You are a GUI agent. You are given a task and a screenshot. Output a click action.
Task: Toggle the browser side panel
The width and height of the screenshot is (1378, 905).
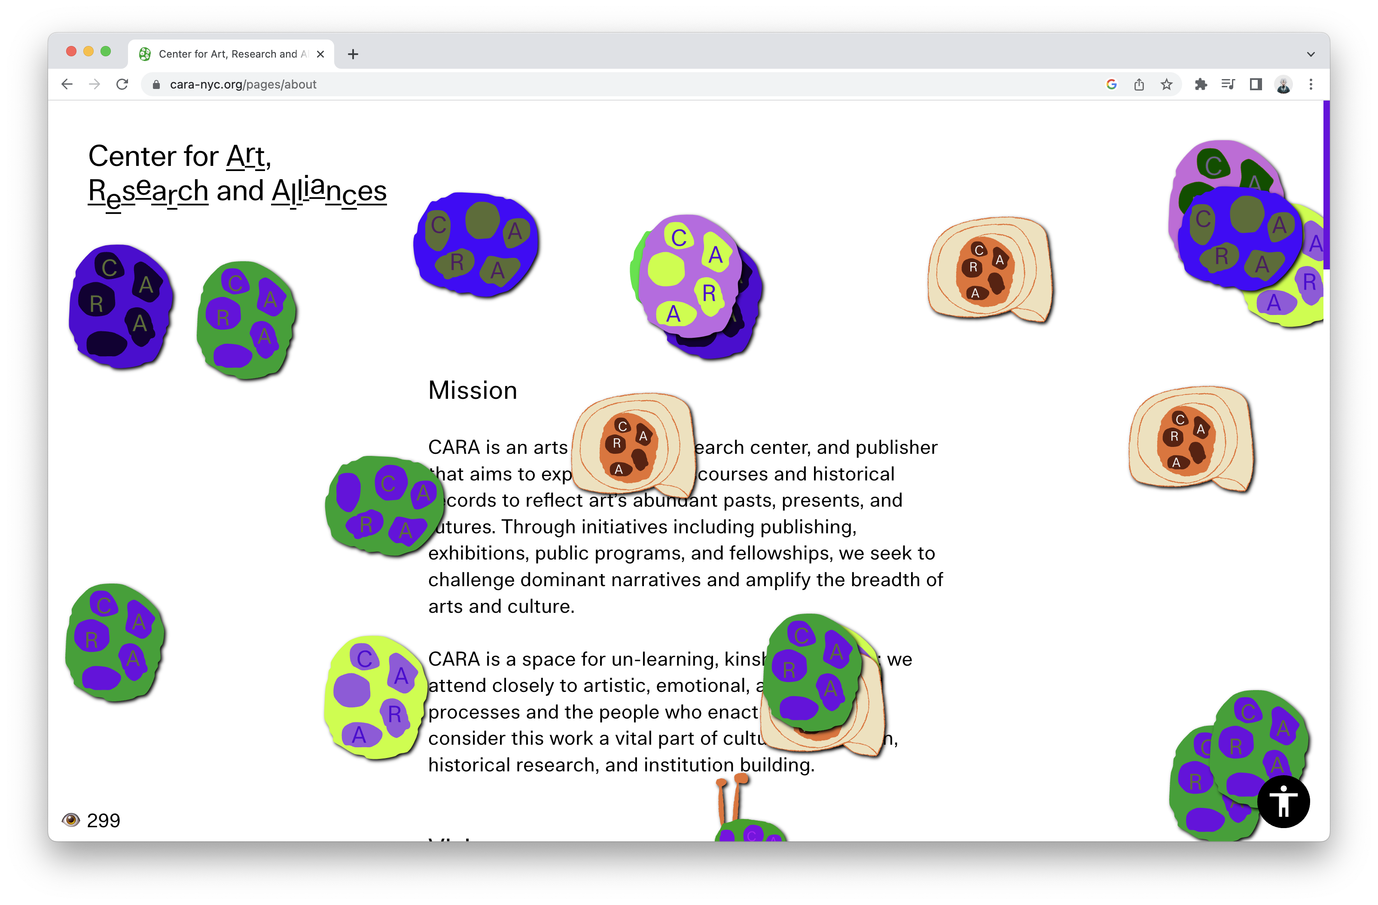click(x=1255, y=85)
